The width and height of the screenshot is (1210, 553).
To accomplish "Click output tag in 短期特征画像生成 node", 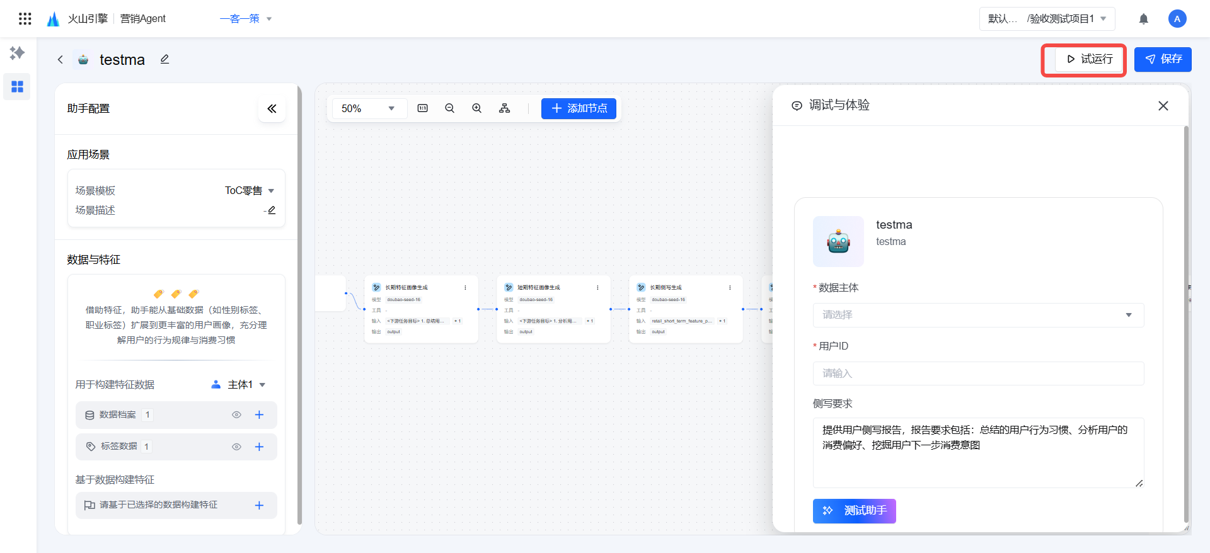I will tap(526, 332).
